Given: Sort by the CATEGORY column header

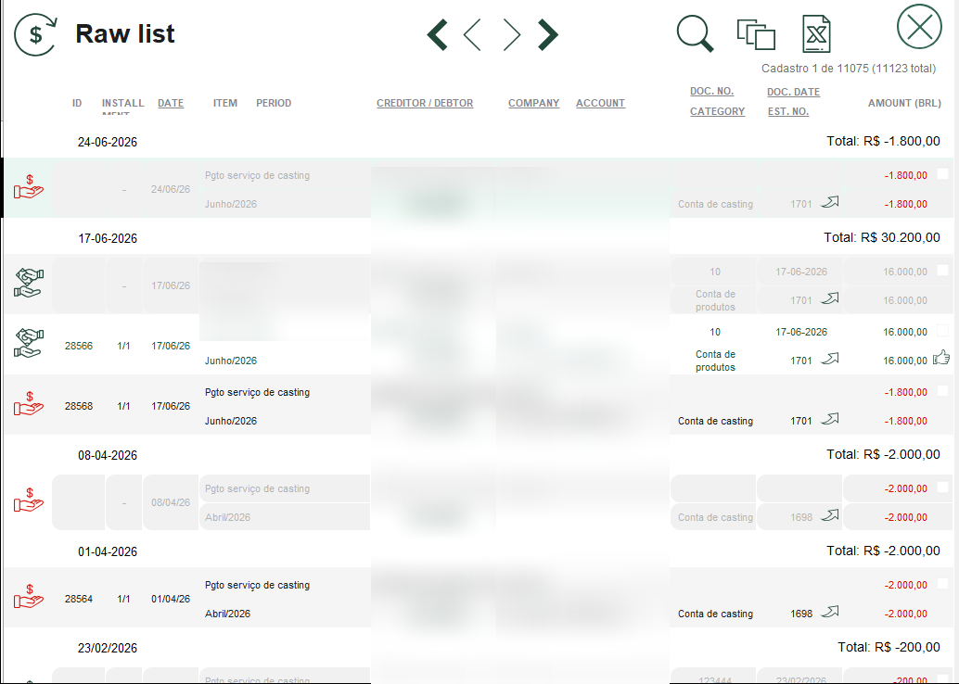Looking at the screenshot, I should tap(718, 111).
